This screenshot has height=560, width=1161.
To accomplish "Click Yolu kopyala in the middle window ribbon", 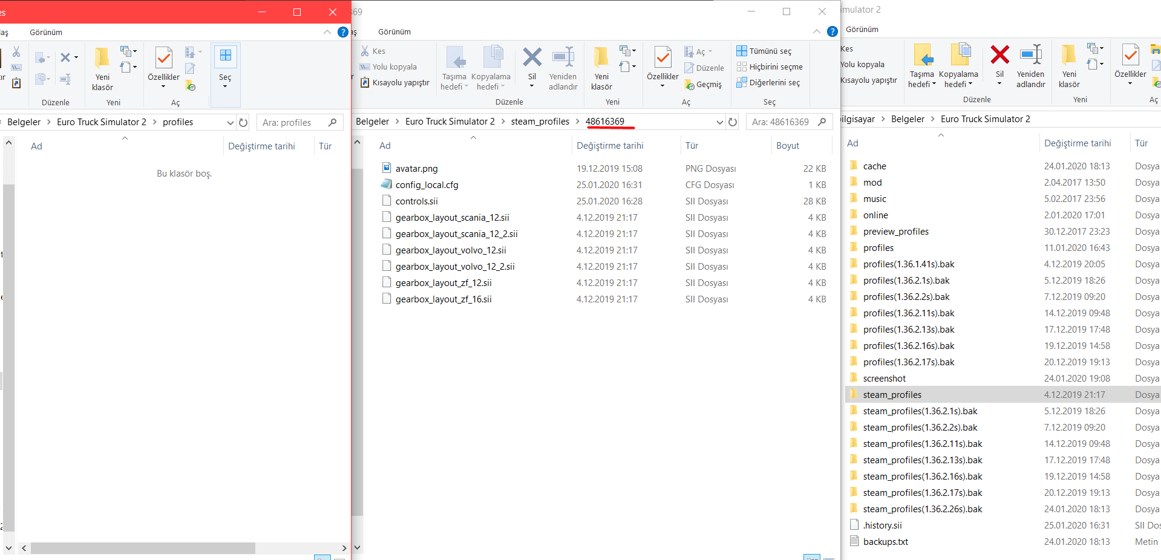I will pyautogui.click(x=388, y=67).
